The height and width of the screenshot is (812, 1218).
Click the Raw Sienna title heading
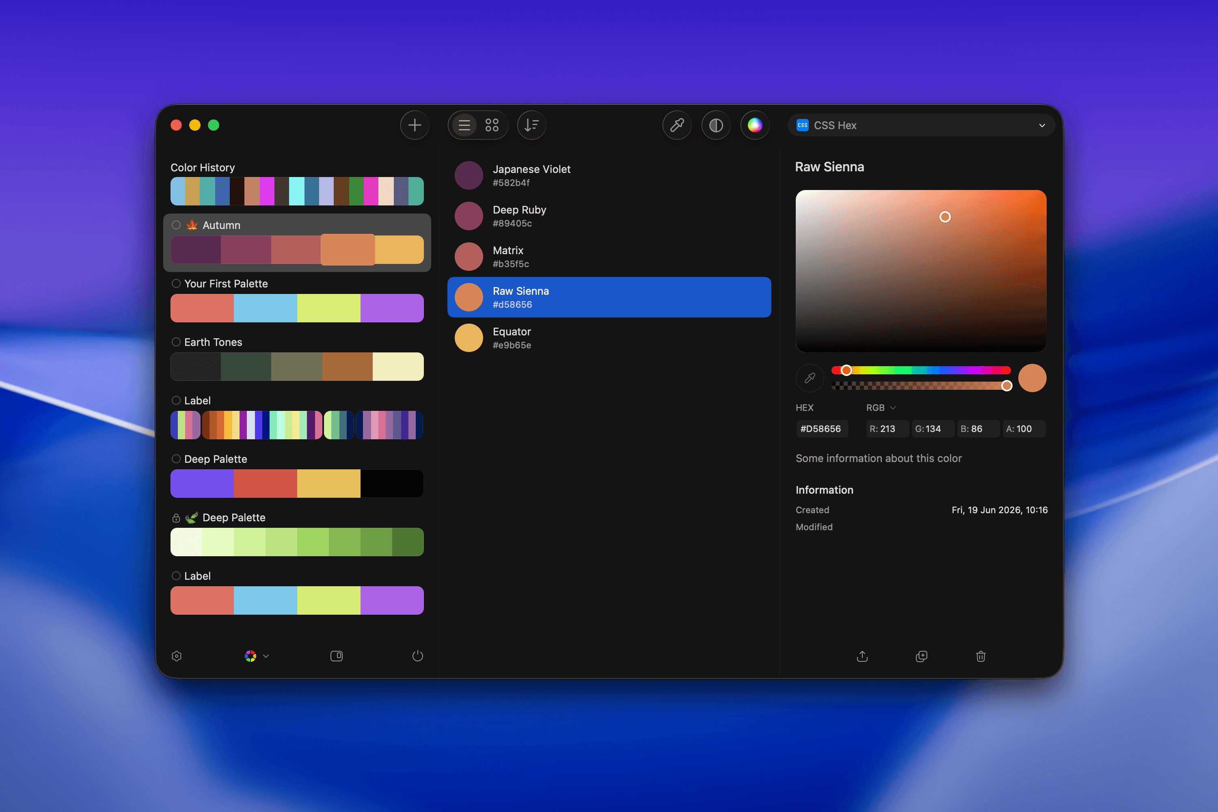pyautogui.click(x=829, y=167)
